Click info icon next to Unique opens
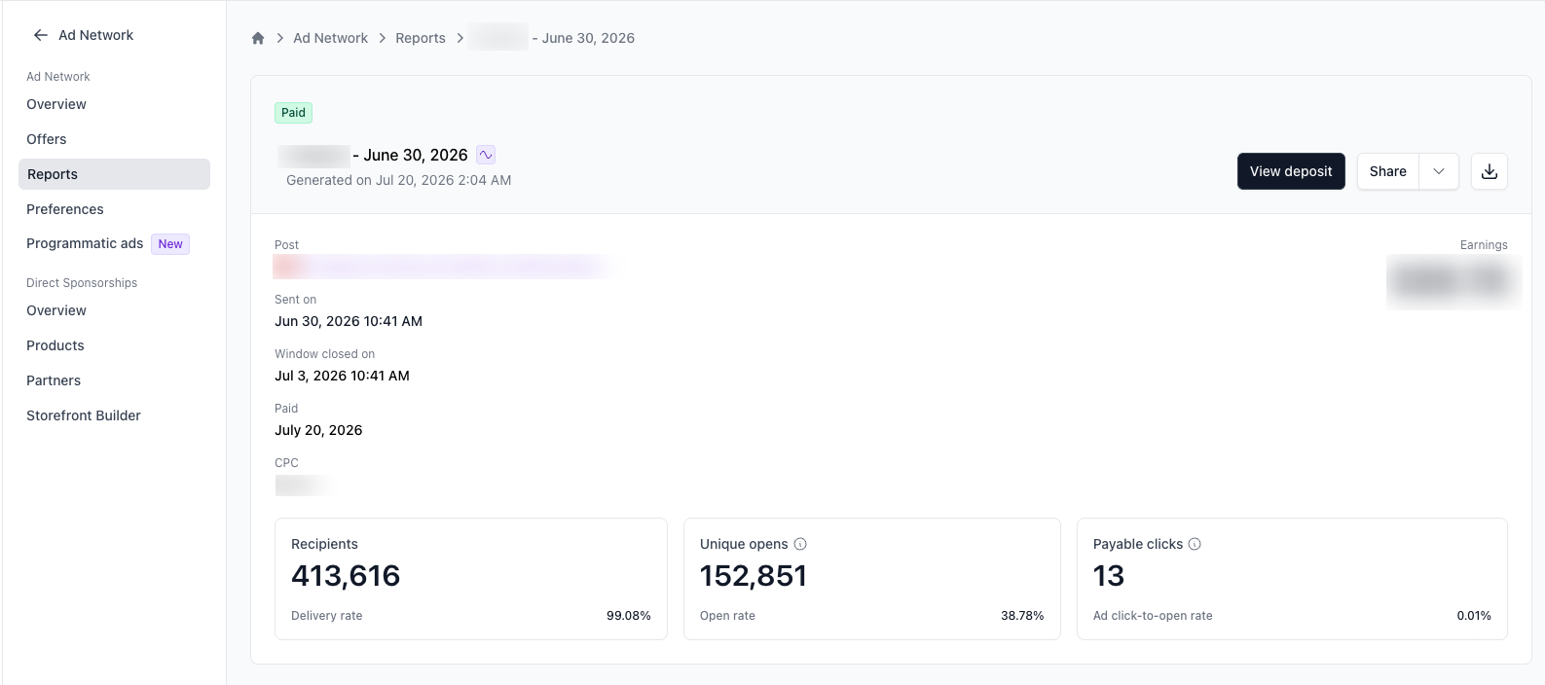 800,544
